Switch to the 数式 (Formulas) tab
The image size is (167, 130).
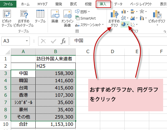73,4
